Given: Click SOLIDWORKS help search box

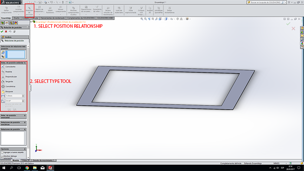Looking at the screenshot, I should 266,2.
